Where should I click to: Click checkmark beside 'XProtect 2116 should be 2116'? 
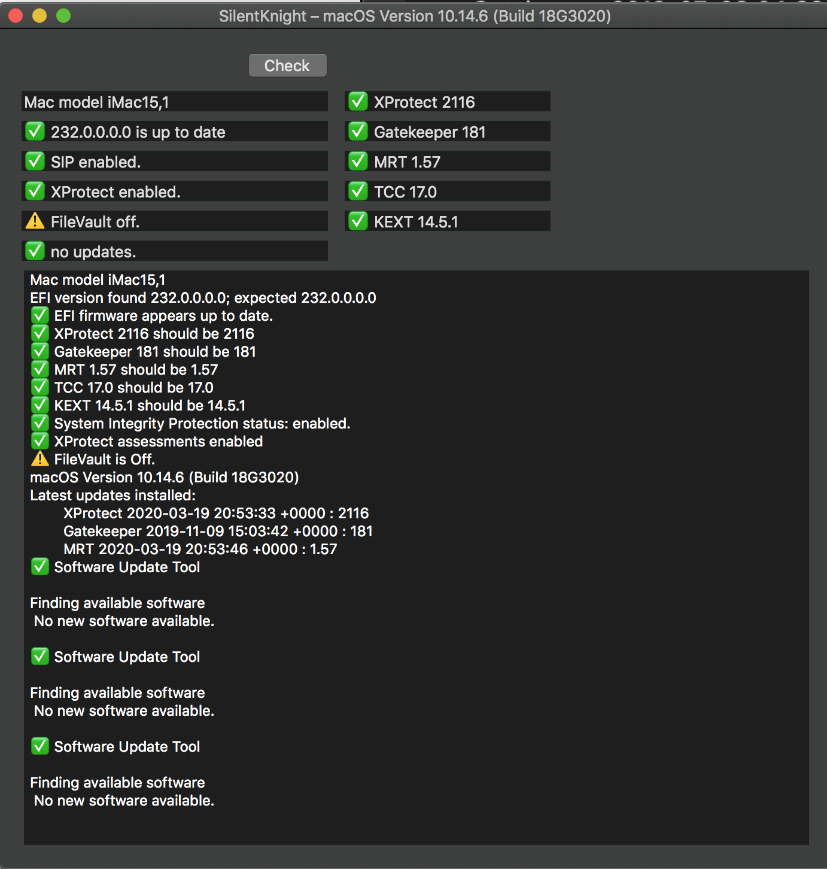coord(39,333)
